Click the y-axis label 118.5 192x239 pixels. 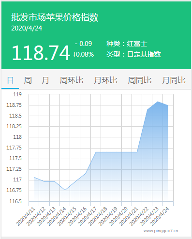(15, 116)
